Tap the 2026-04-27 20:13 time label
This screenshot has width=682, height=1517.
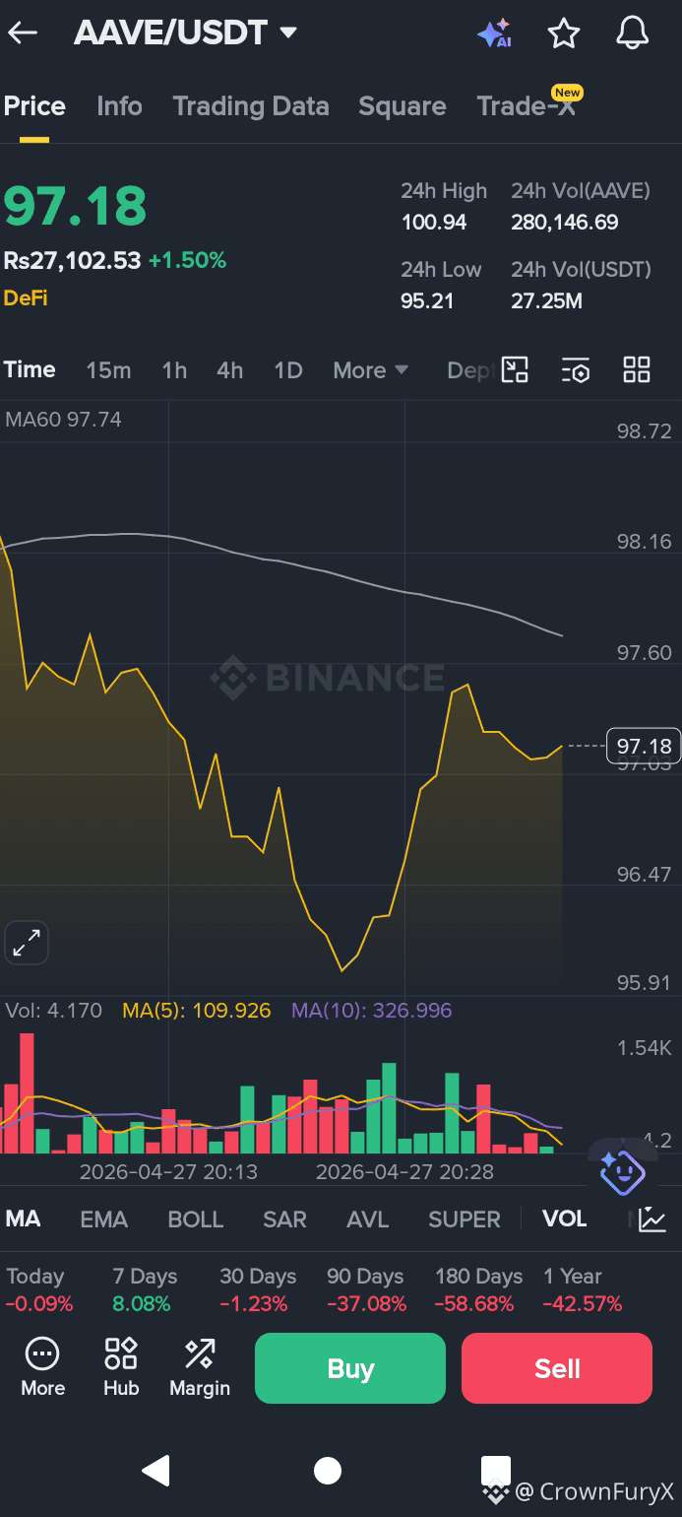pos(168,1172)
